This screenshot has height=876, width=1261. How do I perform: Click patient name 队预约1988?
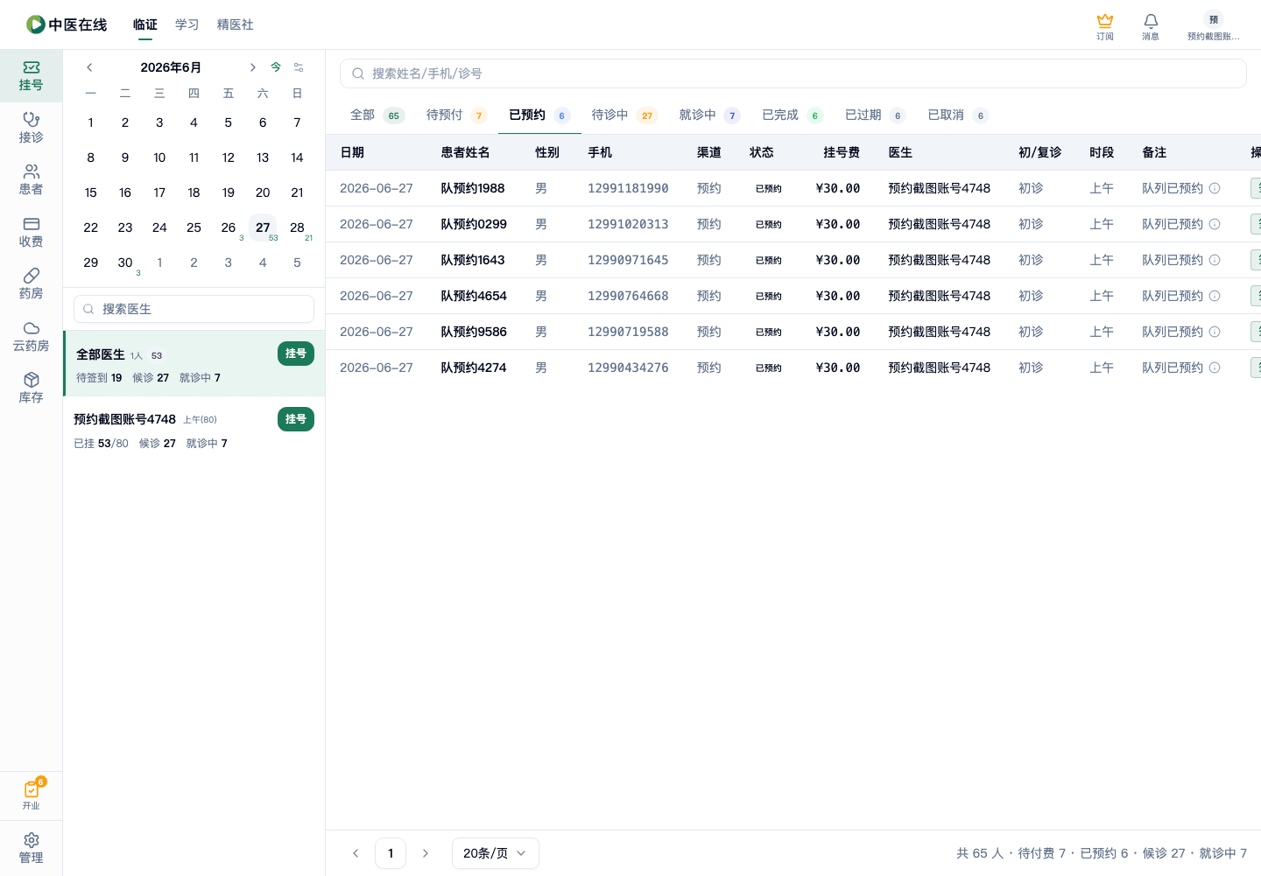pos(473,188)
